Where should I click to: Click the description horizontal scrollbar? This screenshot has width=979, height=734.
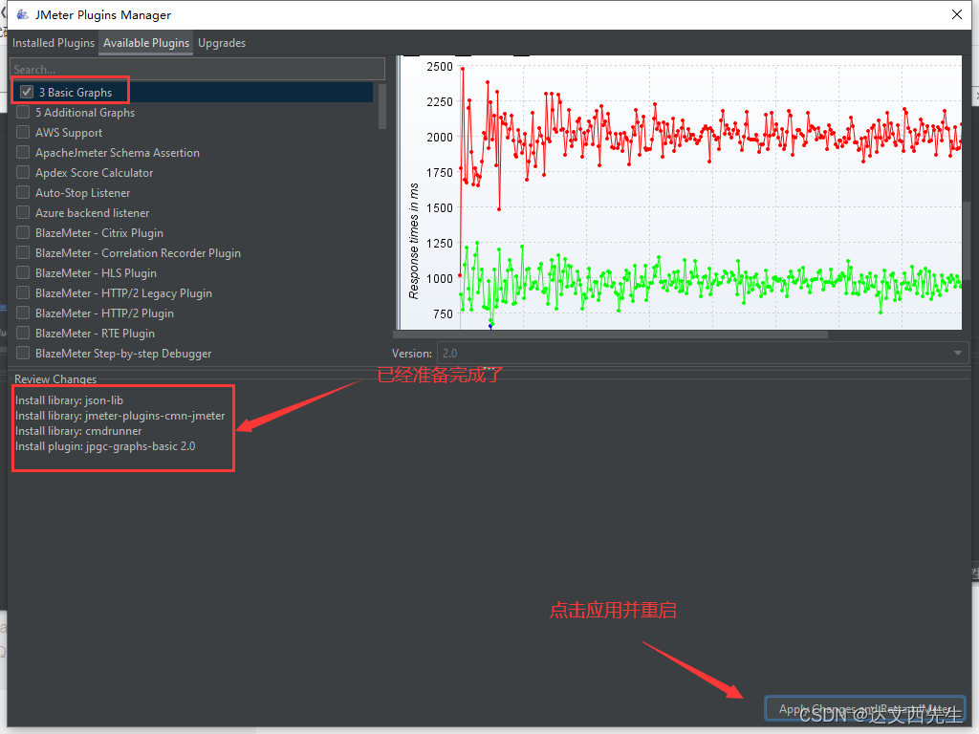coord(610,335)
